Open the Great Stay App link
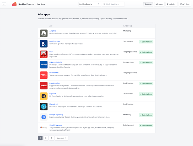 [x=56, y=125]
